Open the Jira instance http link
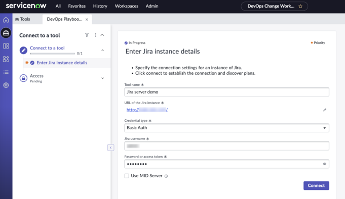Screen dimensions: 345x199 [147, 110]
